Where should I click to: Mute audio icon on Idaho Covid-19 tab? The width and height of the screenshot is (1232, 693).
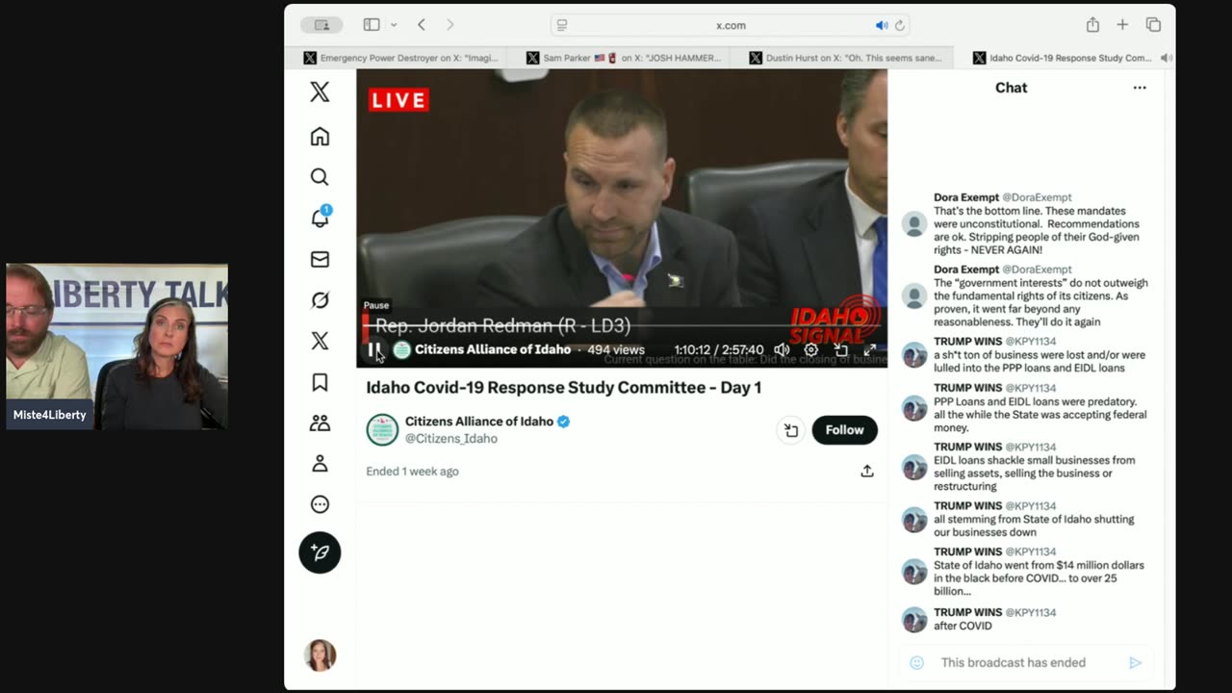click(x=1167, y=58)
